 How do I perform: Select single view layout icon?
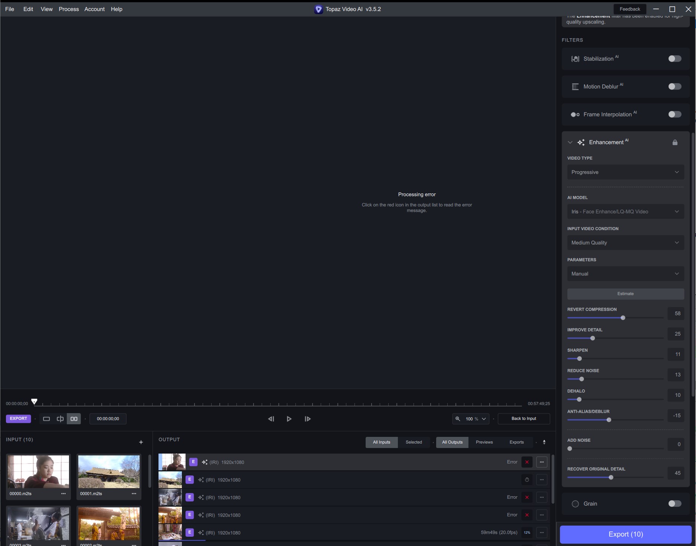(46, 419)
